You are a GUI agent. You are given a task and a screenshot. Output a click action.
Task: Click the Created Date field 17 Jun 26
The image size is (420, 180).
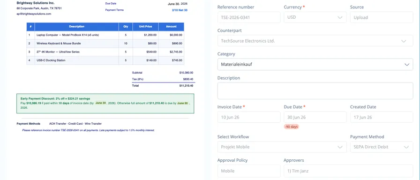(382, 117)
